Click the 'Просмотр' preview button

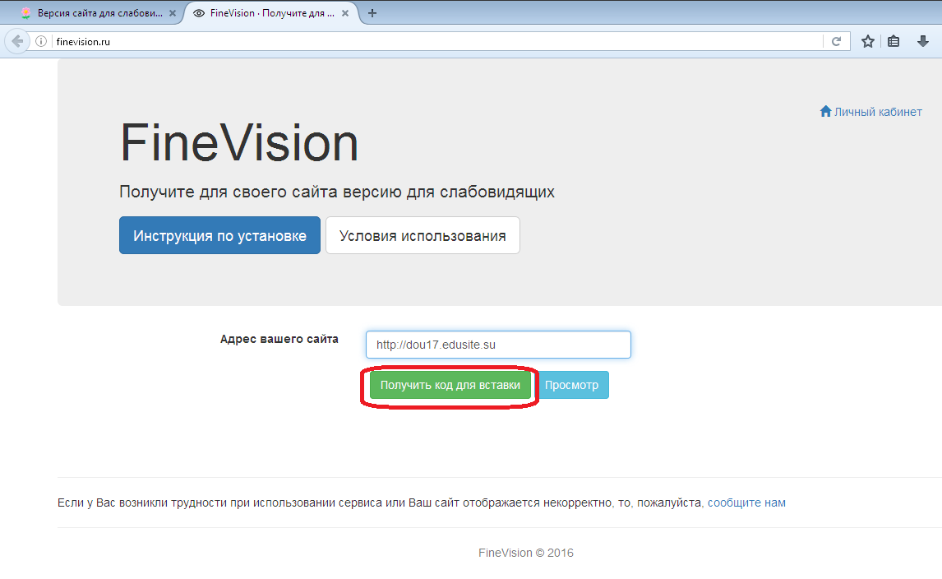click(x=571, y=385)
